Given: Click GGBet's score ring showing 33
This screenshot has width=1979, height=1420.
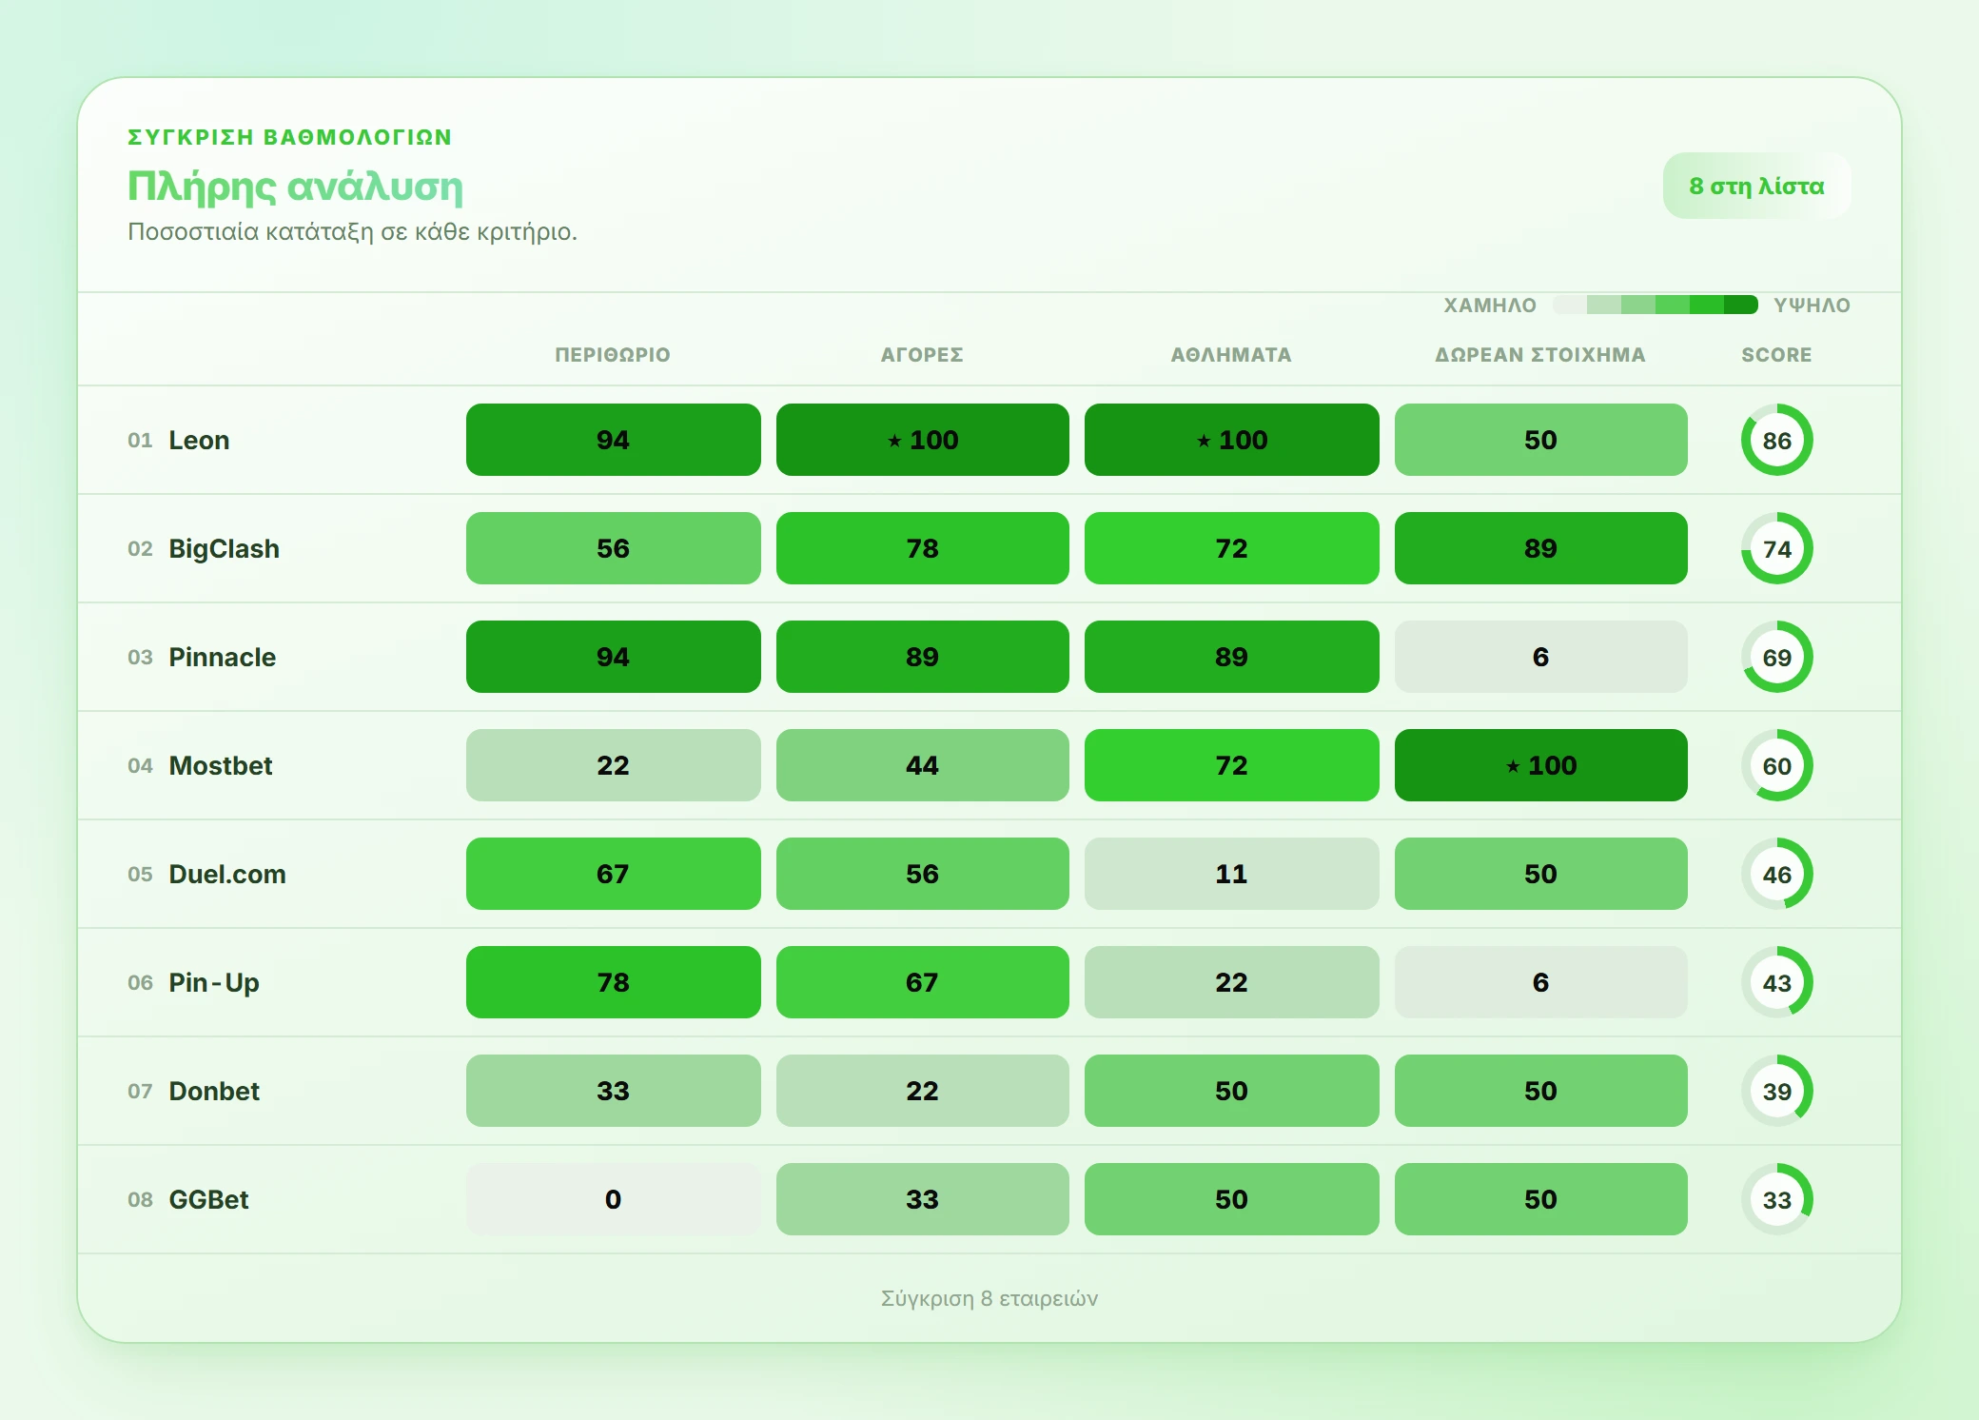Looking at the screenshot, I should coord(1776,1199).
